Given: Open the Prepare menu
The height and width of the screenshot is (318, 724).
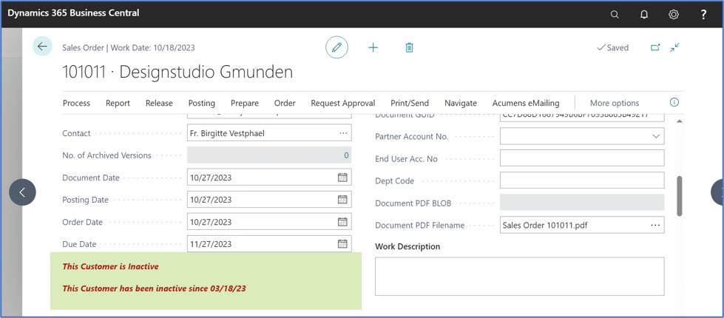Looking at the screenshot, I should (x=245, y=103).
